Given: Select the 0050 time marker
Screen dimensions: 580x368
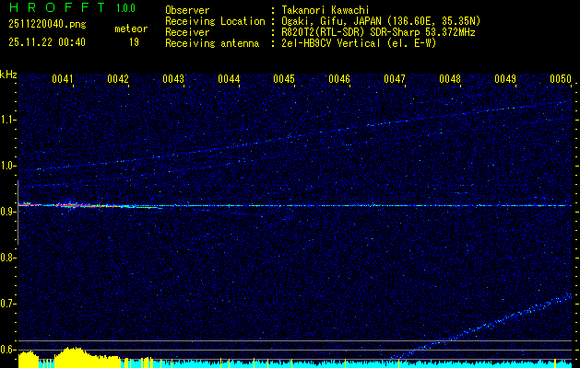Looking at the screenshot, I should (x=561, y=79).
